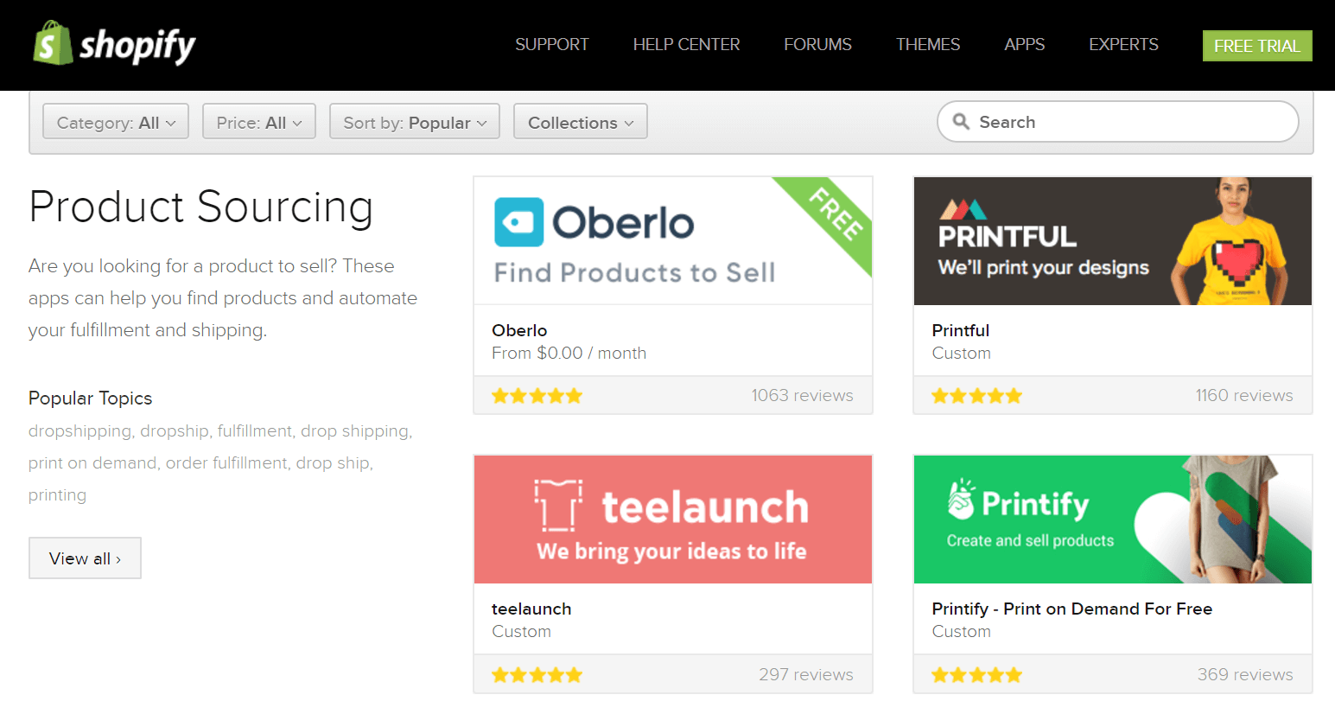Screen dimensions: 1335x714
Task: Click the order fulfillment topic link
Action: click(x=226, y=462)
